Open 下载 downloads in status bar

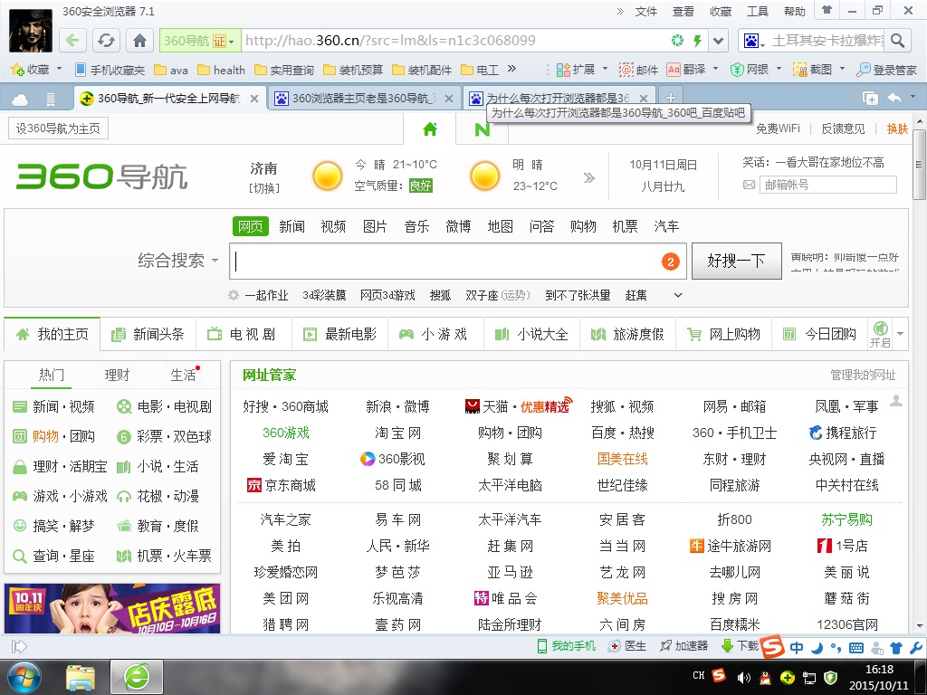tap(741, 646)
